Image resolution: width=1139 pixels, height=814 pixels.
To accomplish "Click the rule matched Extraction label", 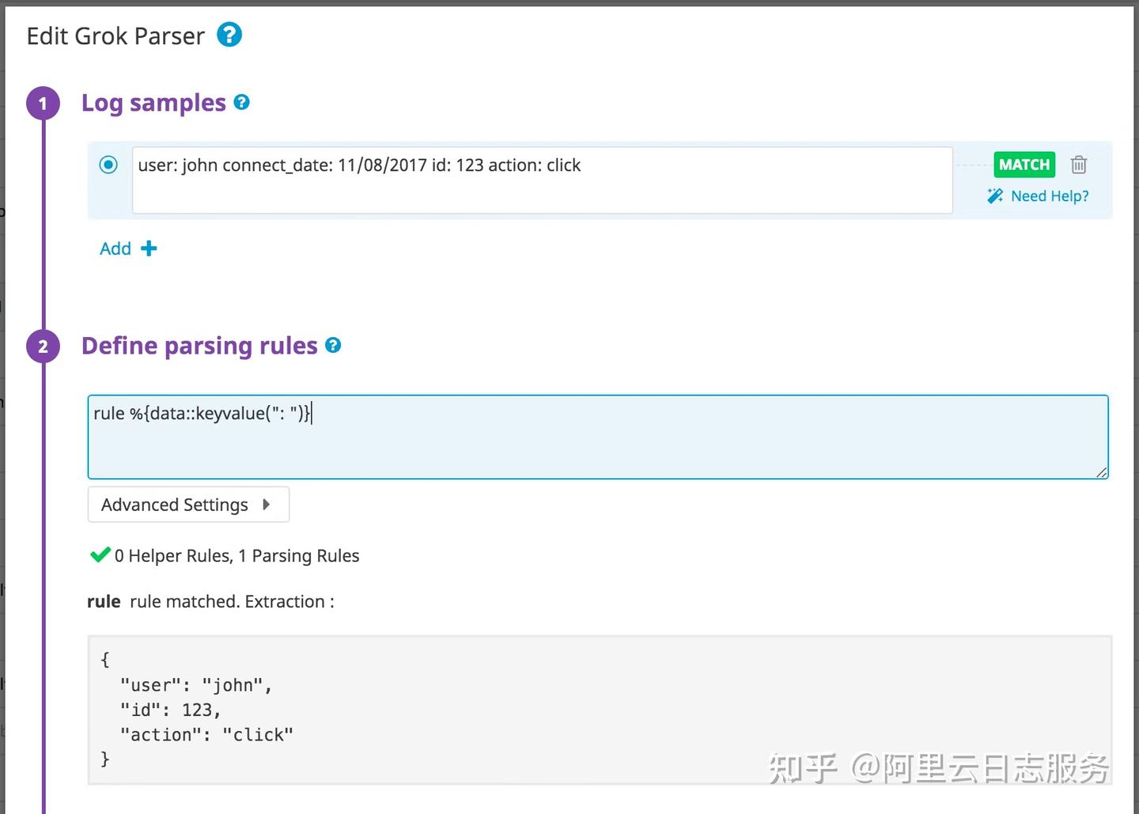I will tap(211, 601).
